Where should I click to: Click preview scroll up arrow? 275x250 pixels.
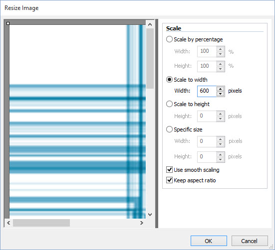(150, 24)
